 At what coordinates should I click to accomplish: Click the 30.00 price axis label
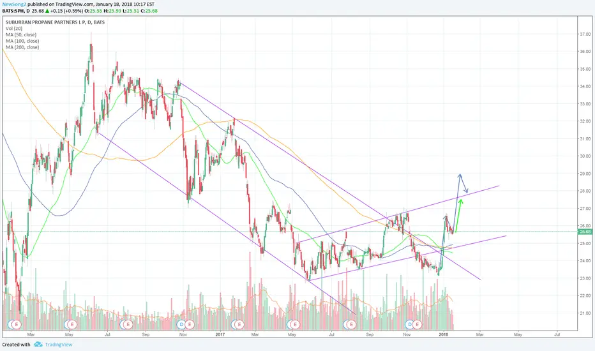585,156
